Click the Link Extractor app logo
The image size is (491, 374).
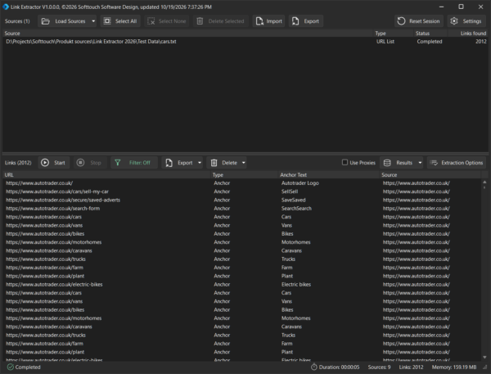pyautogui.click(x=6, y=7)
